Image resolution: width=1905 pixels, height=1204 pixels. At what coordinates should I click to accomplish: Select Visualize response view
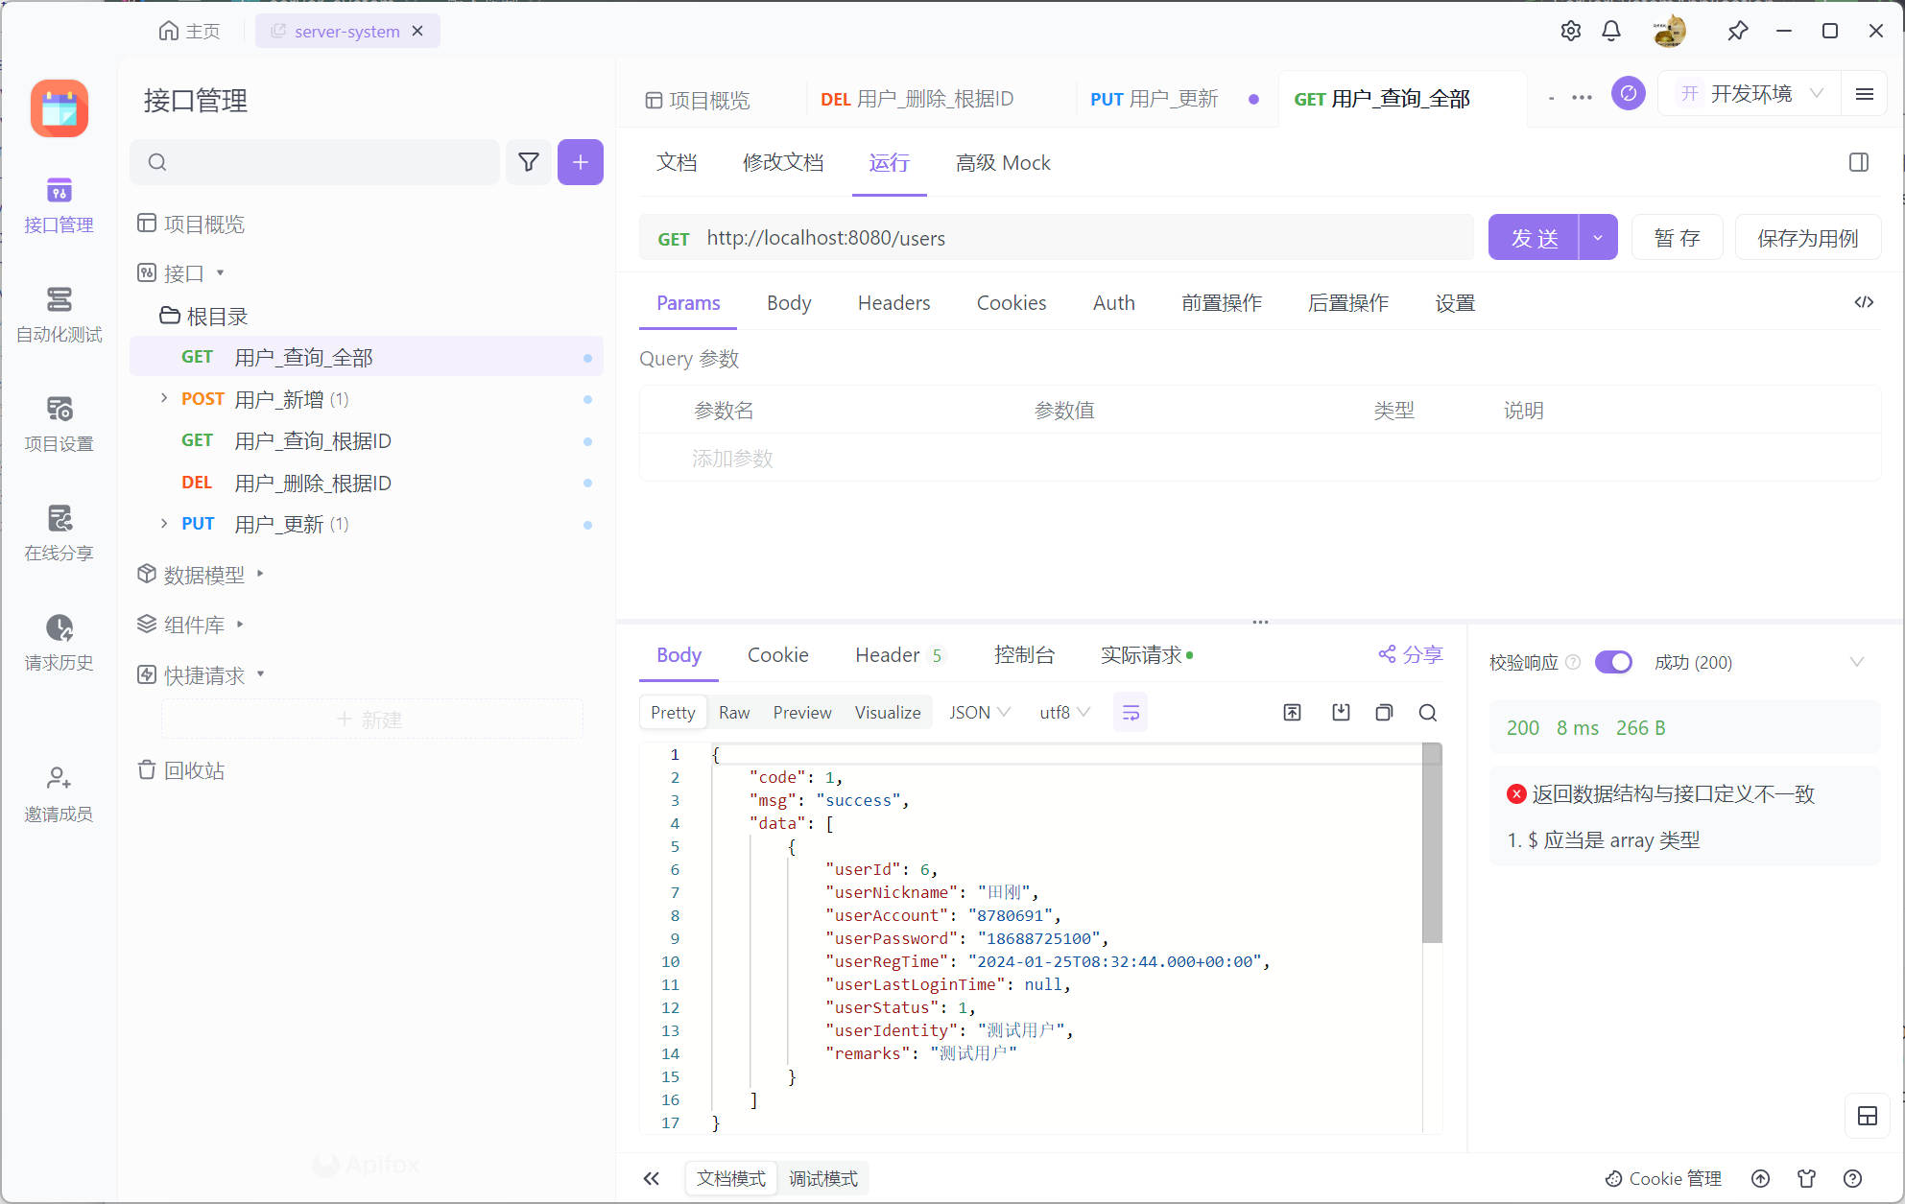pyautogui.click(x=888, y=713)
